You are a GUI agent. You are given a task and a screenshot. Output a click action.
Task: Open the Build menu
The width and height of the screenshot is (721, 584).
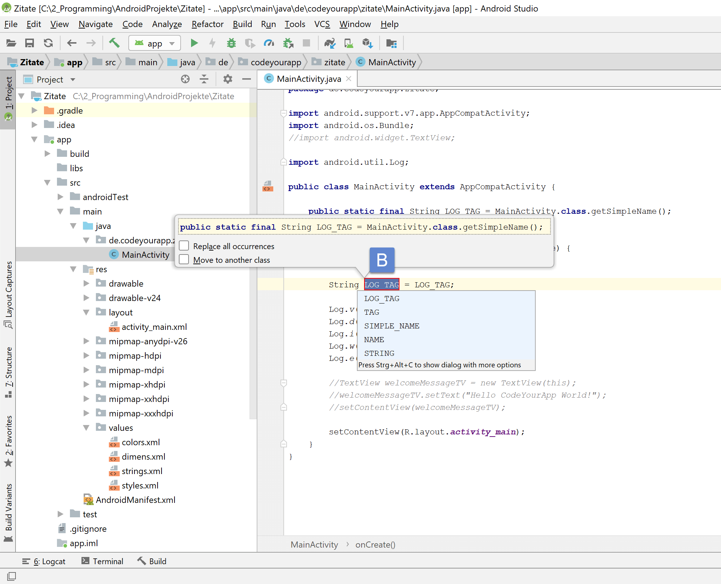pyautogui.click(x=242, y=24)
